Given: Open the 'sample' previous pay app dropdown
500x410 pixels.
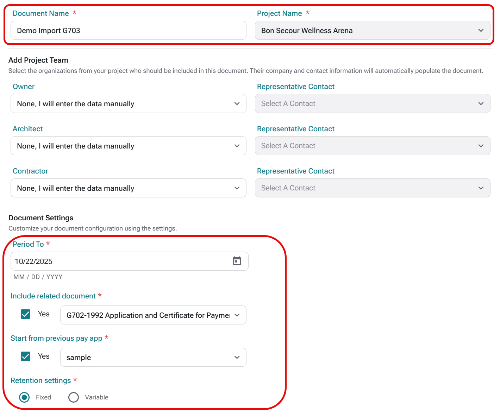Looking at the screenshot, I should tap(148, 358).
